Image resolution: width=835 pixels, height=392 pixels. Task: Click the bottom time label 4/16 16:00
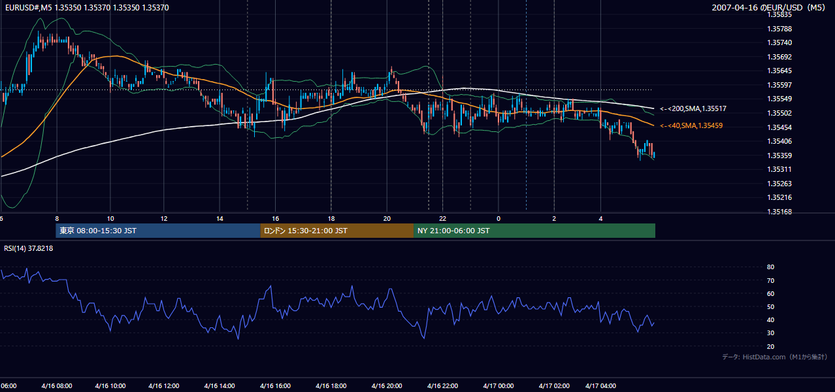[x=274, y=386]
